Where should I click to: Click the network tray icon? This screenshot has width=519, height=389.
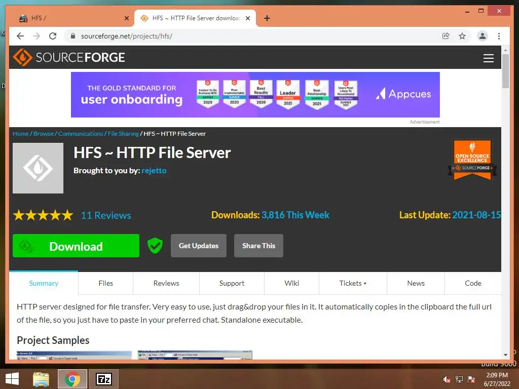[x=459, y=379]
